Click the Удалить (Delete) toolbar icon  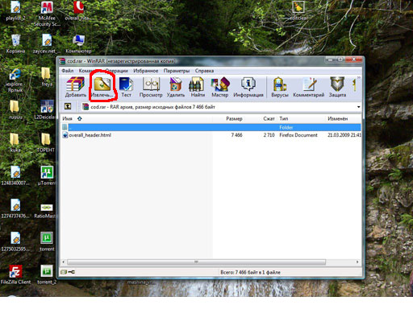click(176, 87)
